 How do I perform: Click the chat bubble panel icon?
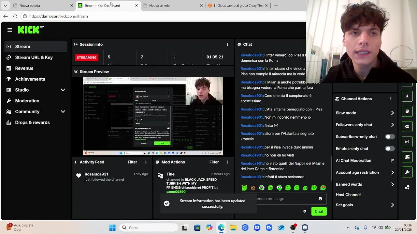(407, 127)
